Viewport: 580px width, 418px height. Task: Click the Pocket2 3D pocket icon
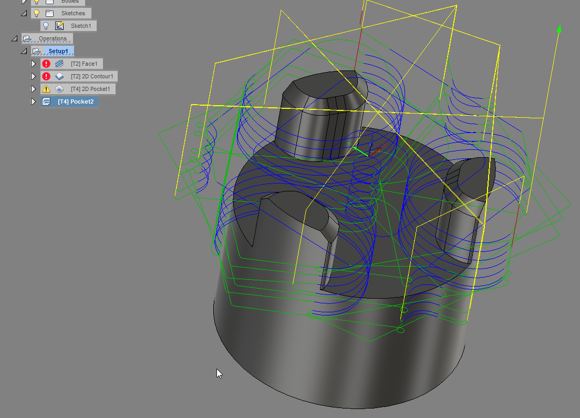[46, 101]
